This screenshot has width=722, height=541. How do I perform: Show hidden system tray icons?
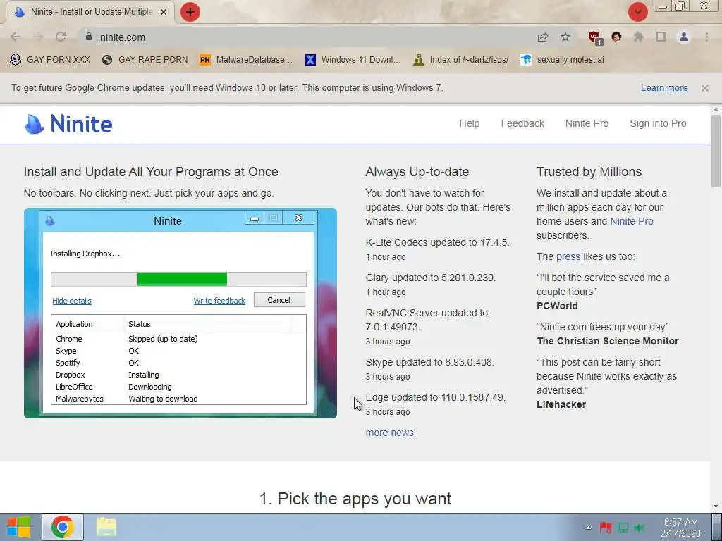(x=588, y=528)
